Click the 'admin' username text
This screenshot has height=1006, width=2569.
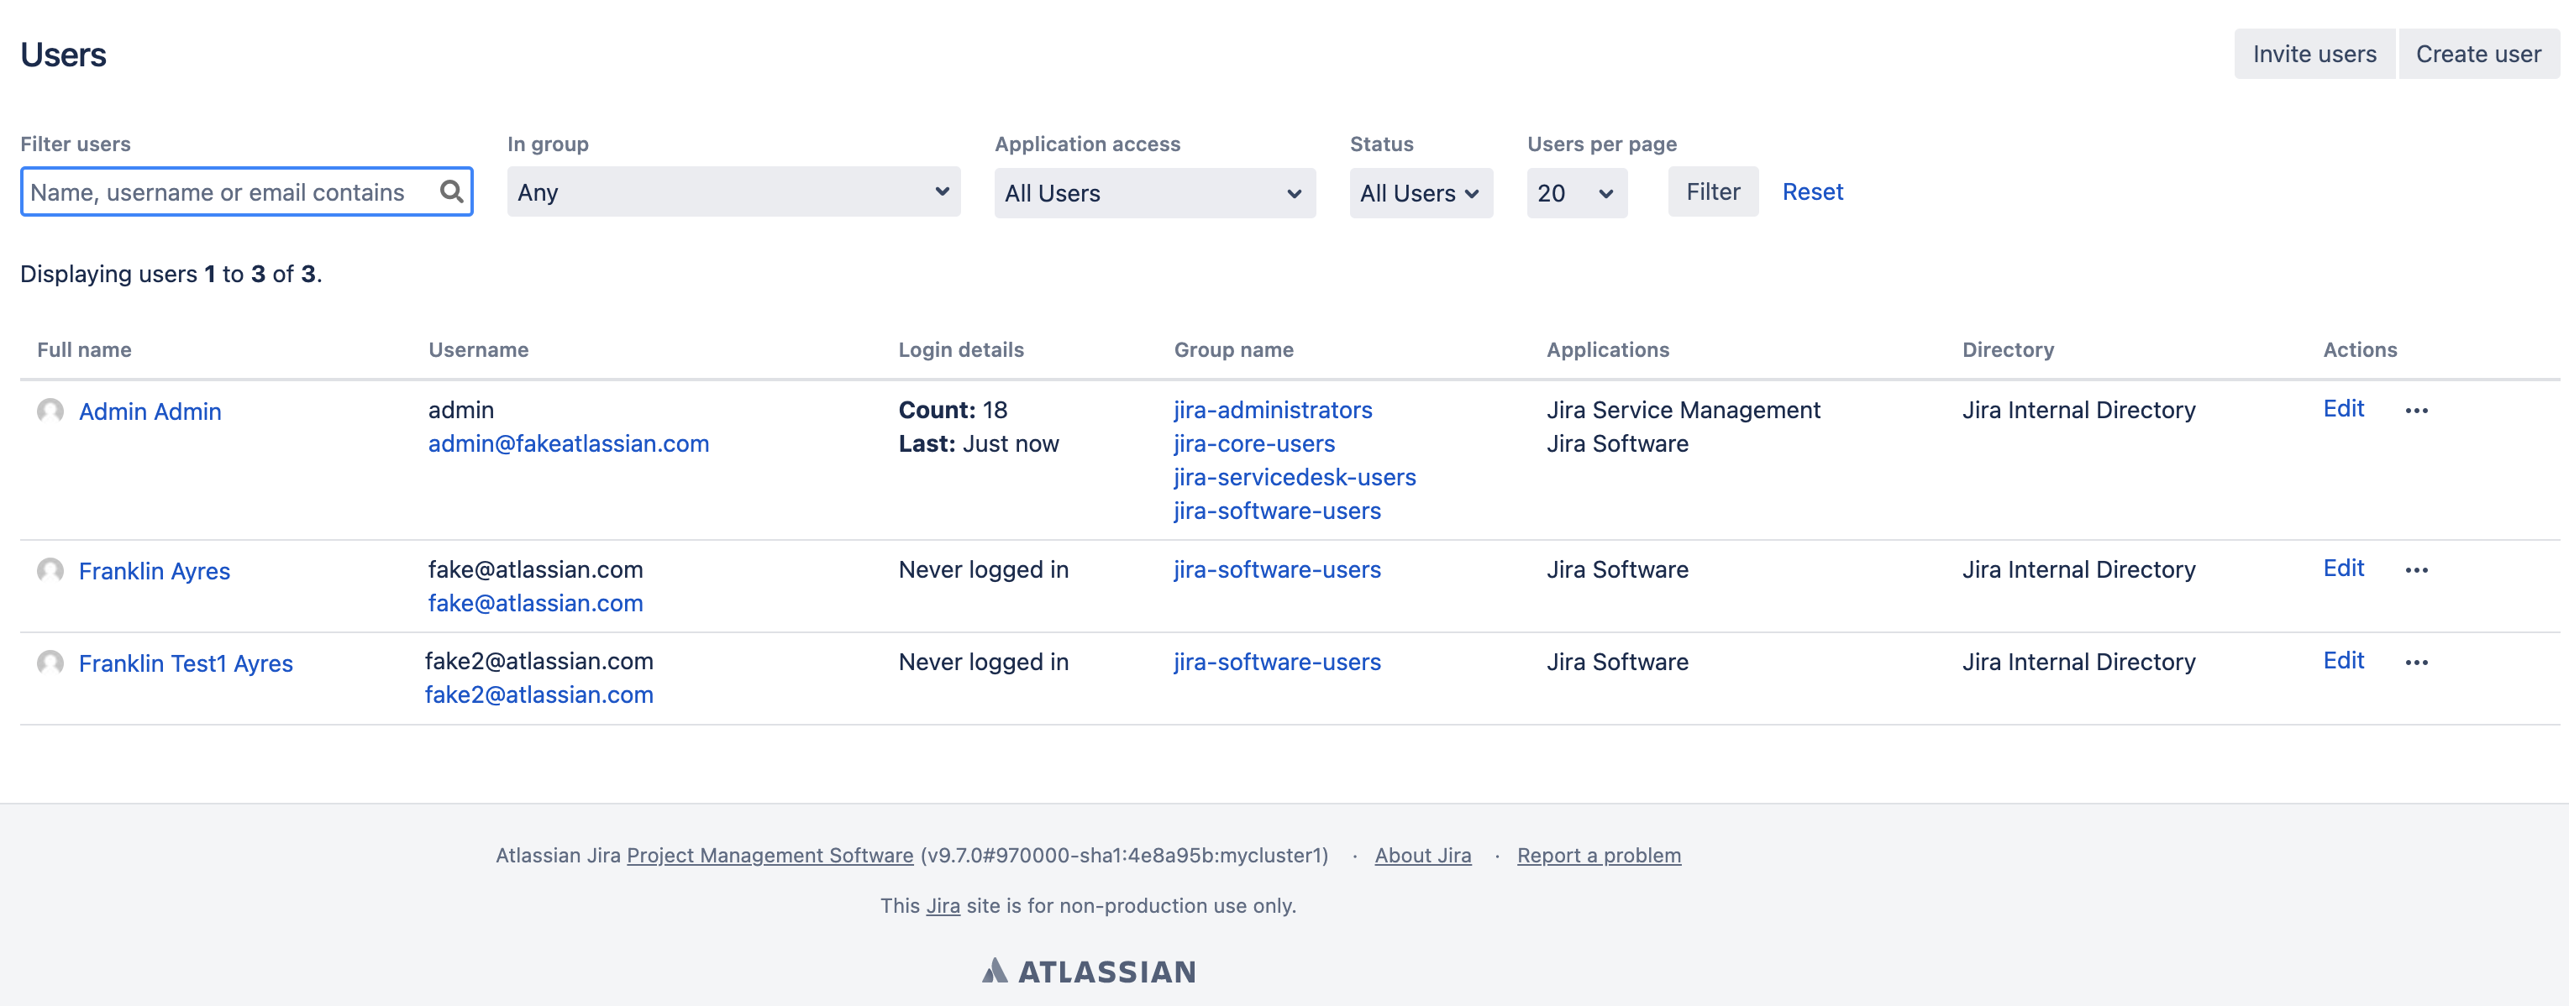click(x=460, y=410)
